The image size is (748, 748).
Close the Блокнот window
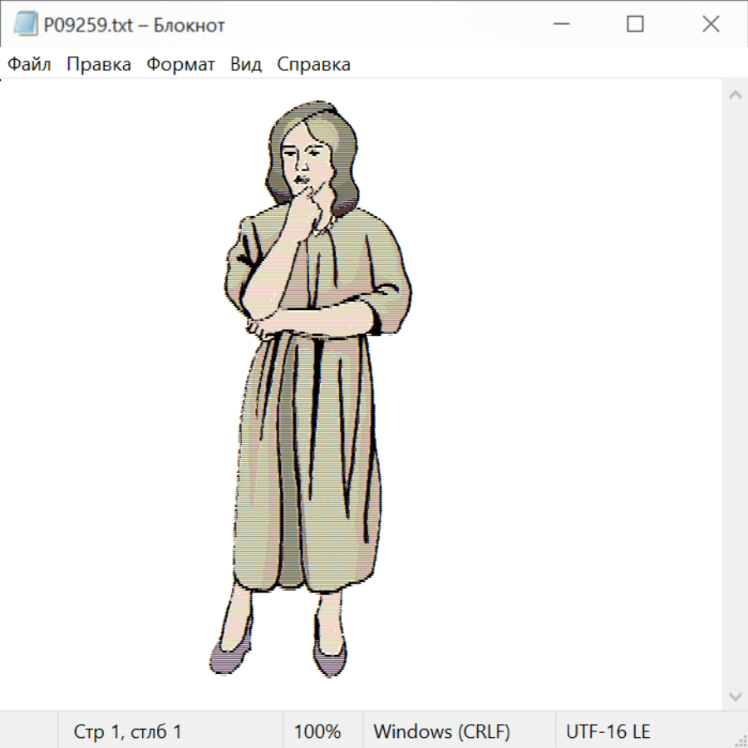[711, 25]
